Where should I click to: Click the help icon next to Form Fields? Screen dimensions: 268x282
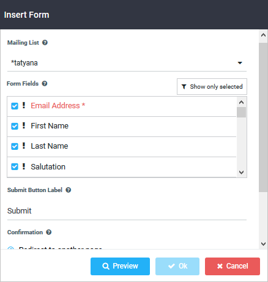(45, 84)
